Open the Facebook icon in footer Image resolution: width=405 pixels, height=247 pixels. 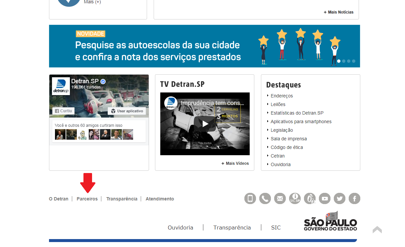354,198
